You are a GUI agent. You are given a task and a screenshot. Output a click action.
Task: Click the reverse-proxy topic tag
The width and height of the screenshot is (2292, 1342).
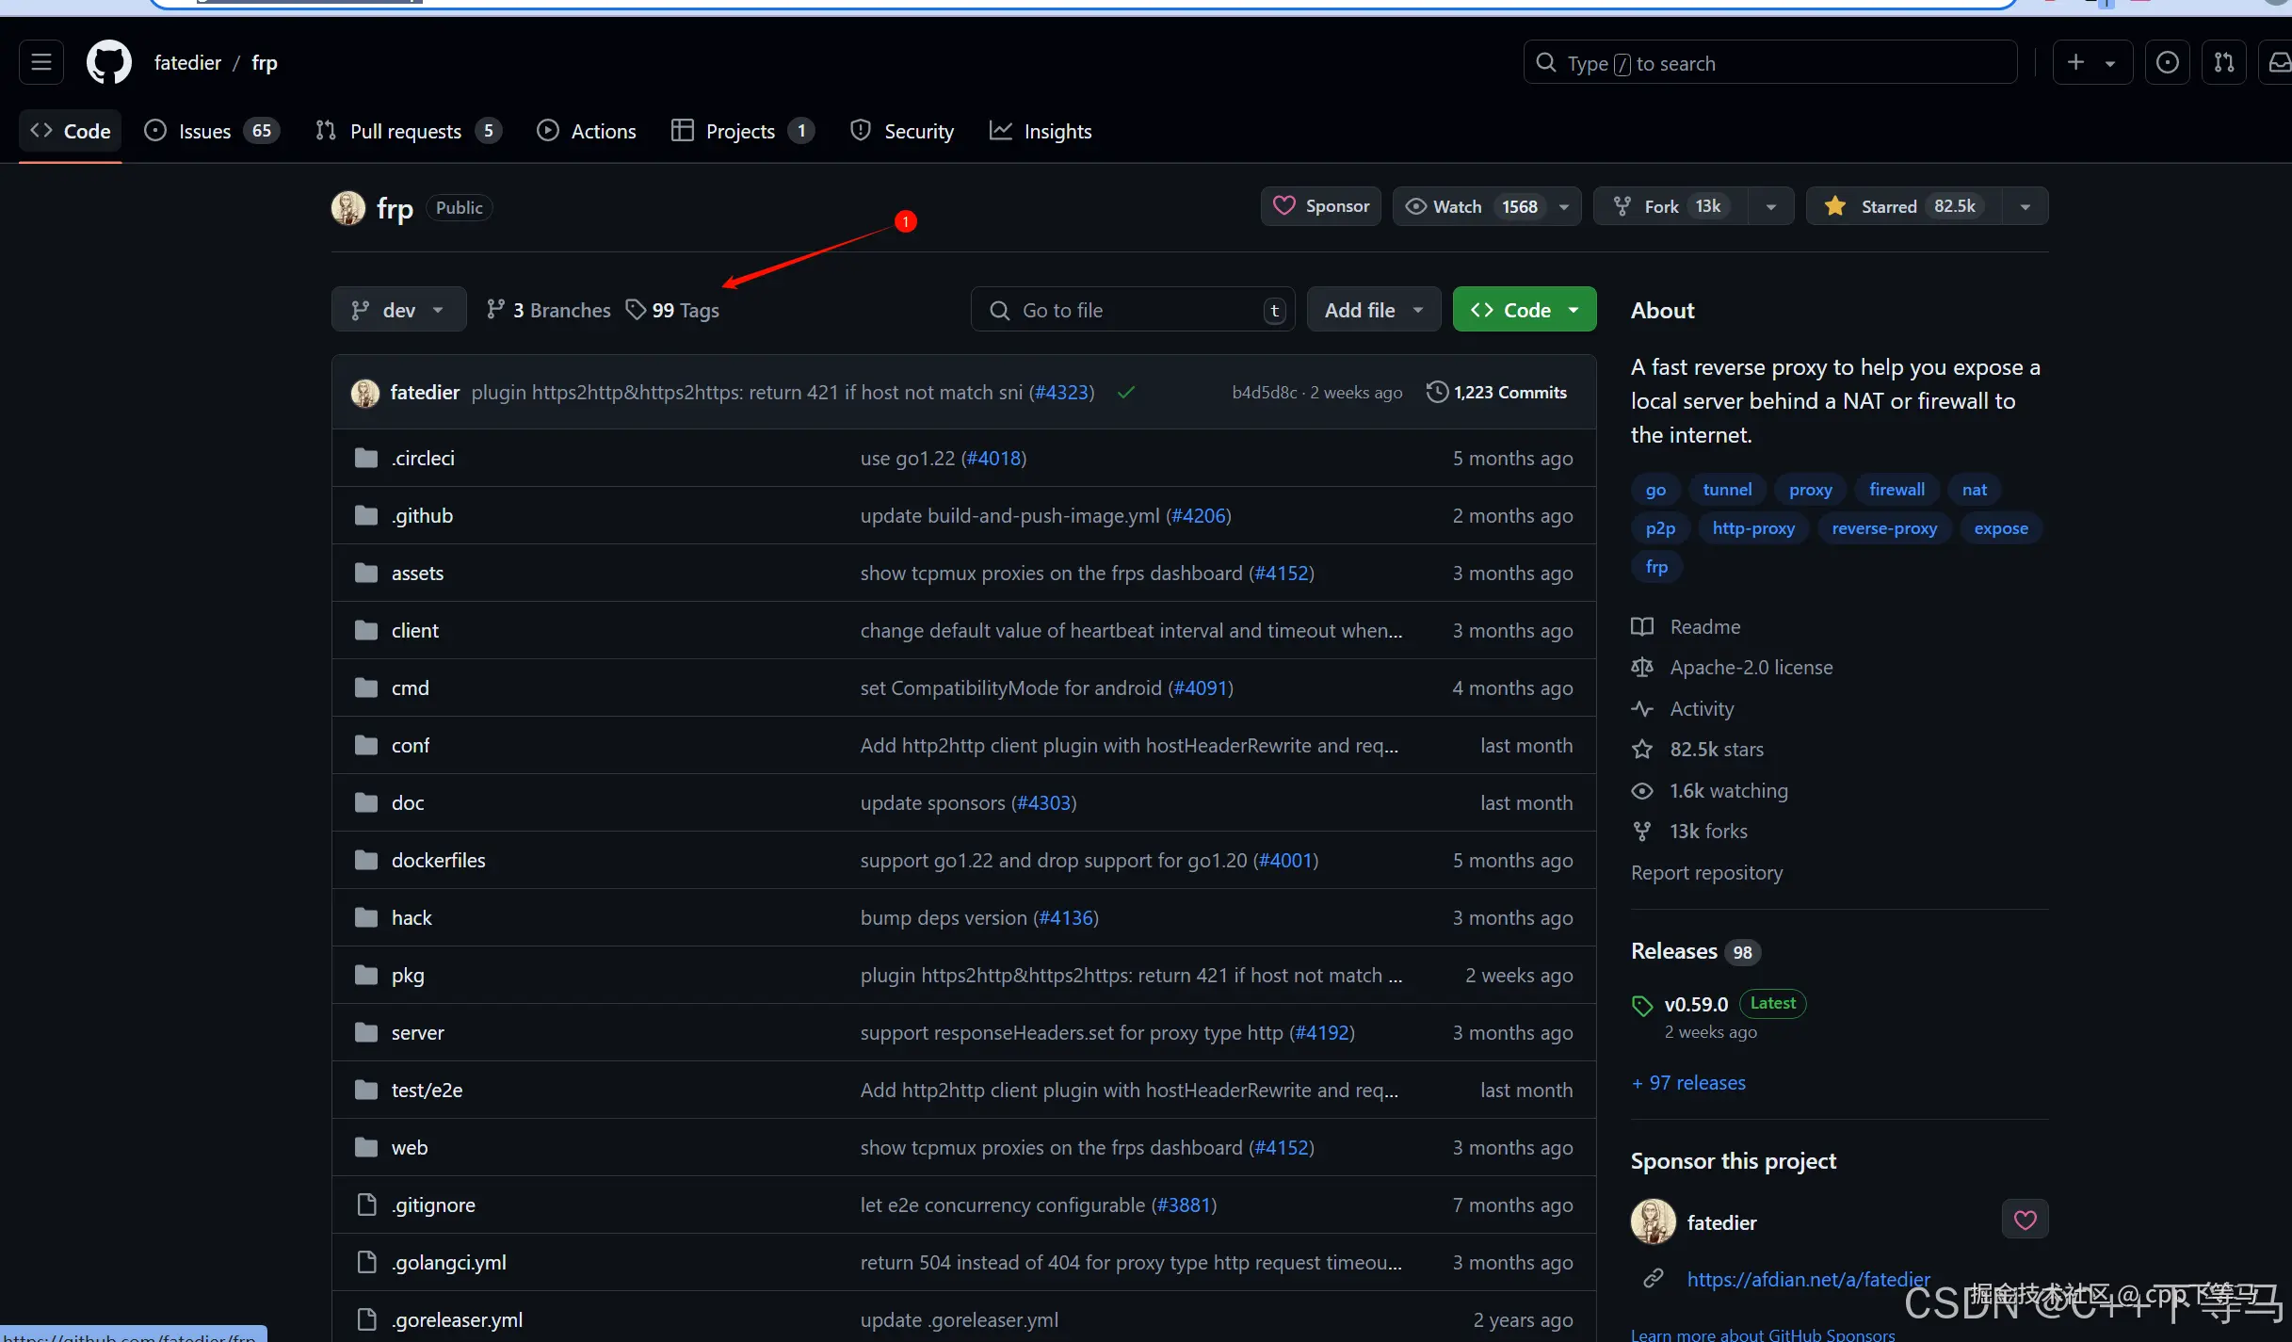(x=1884, y=528)
